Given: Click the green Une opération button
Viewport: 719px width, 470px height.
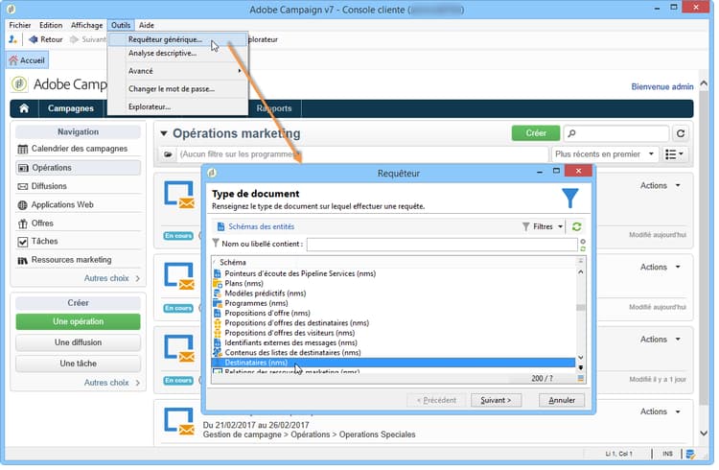Looking at the screenshot, I should (x=78, y=322).
